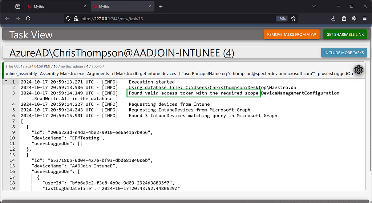Click Include More Tasks button
The width and height of the screenshot is (372, 203).
(344, 53)
